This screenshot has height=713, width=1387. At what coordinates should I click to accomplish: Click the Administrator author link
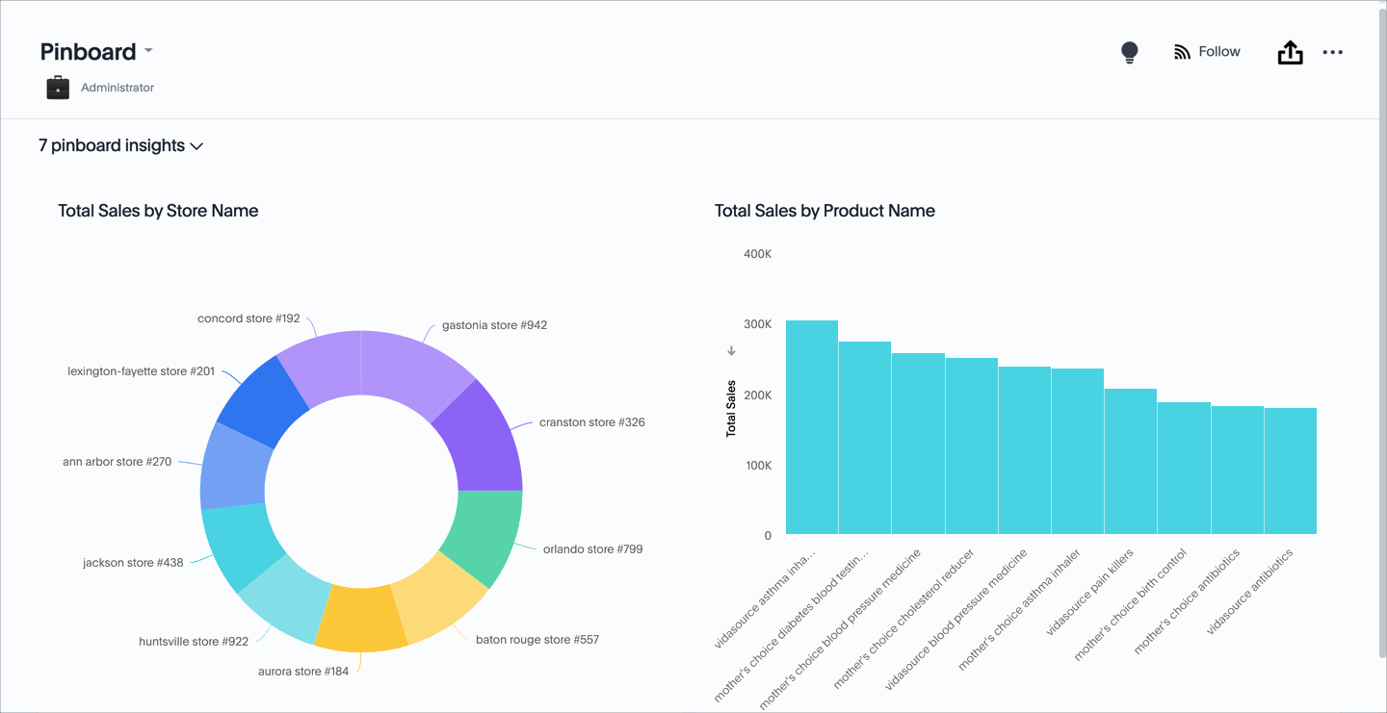click(117, 88)
